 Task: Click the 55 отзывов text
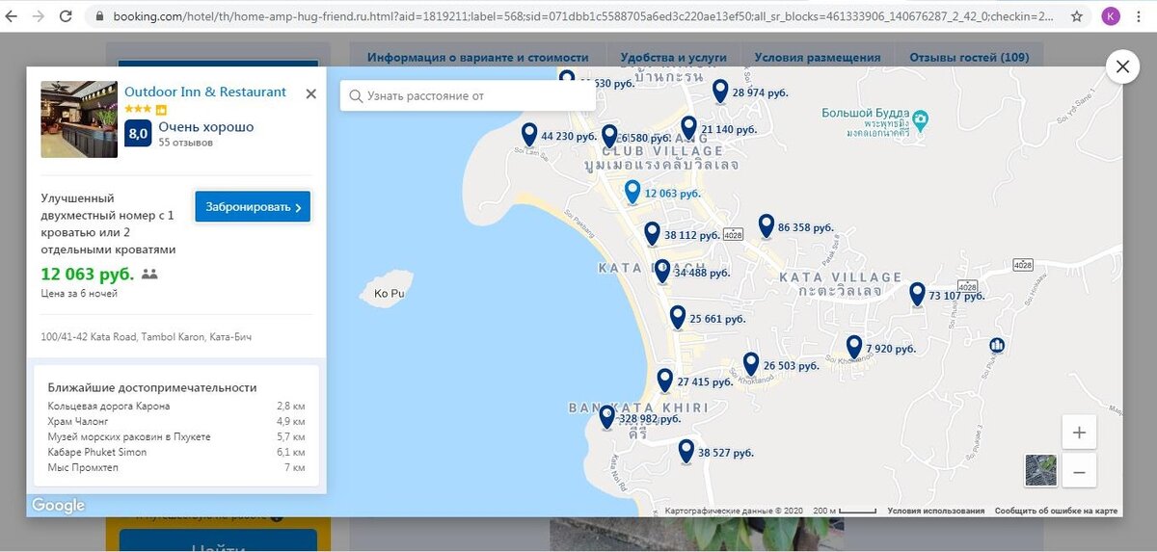pos(186,143)
